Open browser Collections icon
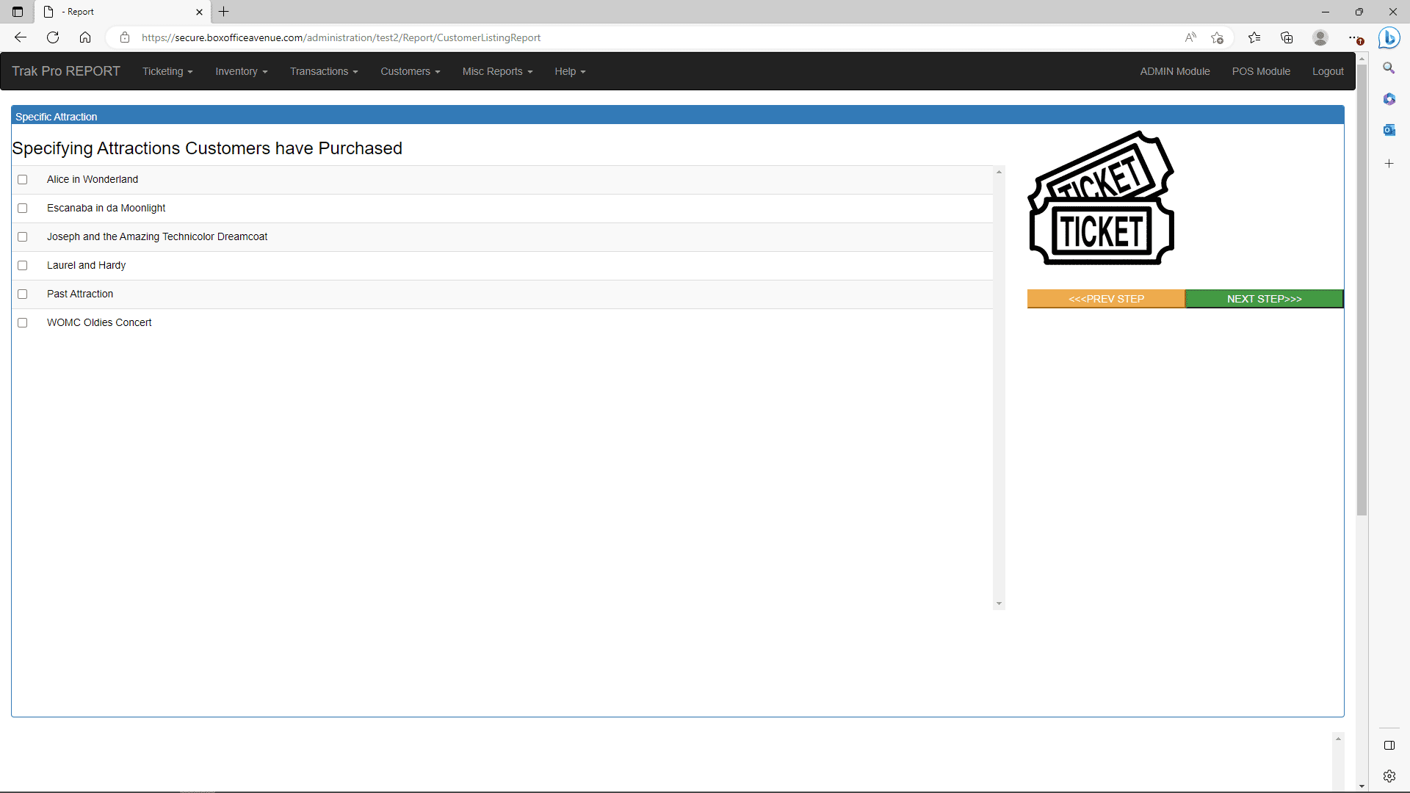The image size is (1410, 793). point(1287,37)
